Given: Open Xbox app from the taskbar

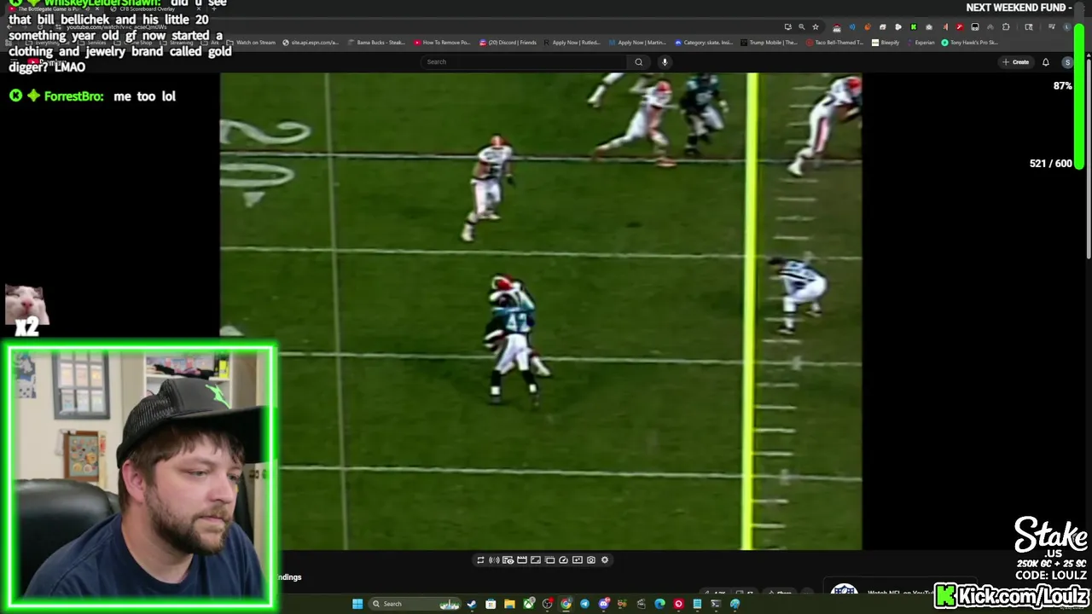Looking at the screenshot, I should 529,604.
